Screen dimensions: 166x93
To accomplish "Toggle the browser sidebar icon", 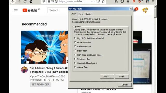I will 122,1.
